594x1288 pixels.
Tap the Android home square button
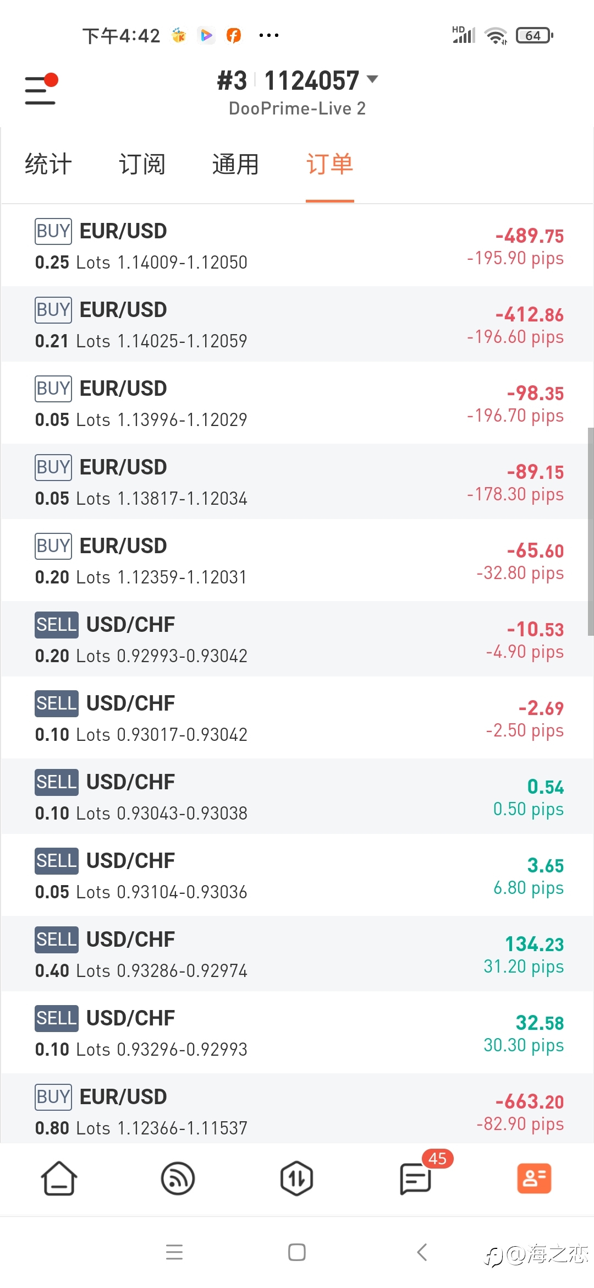(297, 1252)
